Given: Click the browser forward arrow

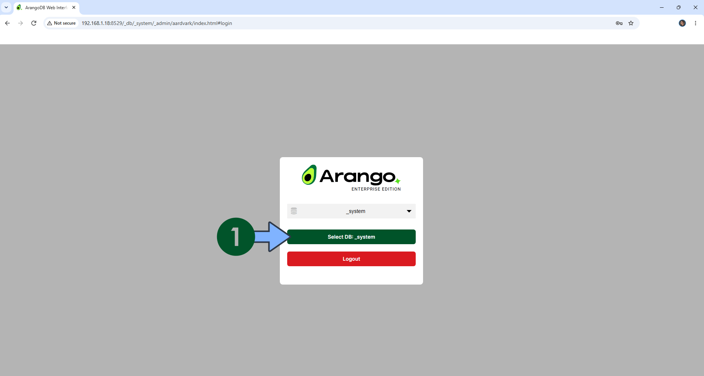Looking at the screenshot, I should (x=21, y=23).
